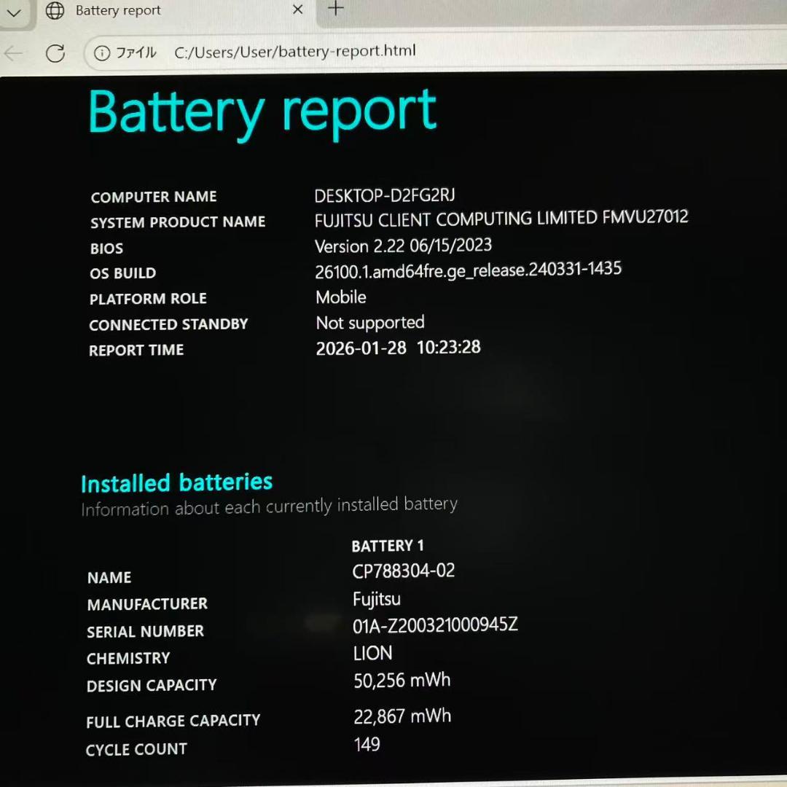Select the serial number 01A-Z200321000945Z
Viewport: 787px width, 787px height.
click(x=435, y=624)
